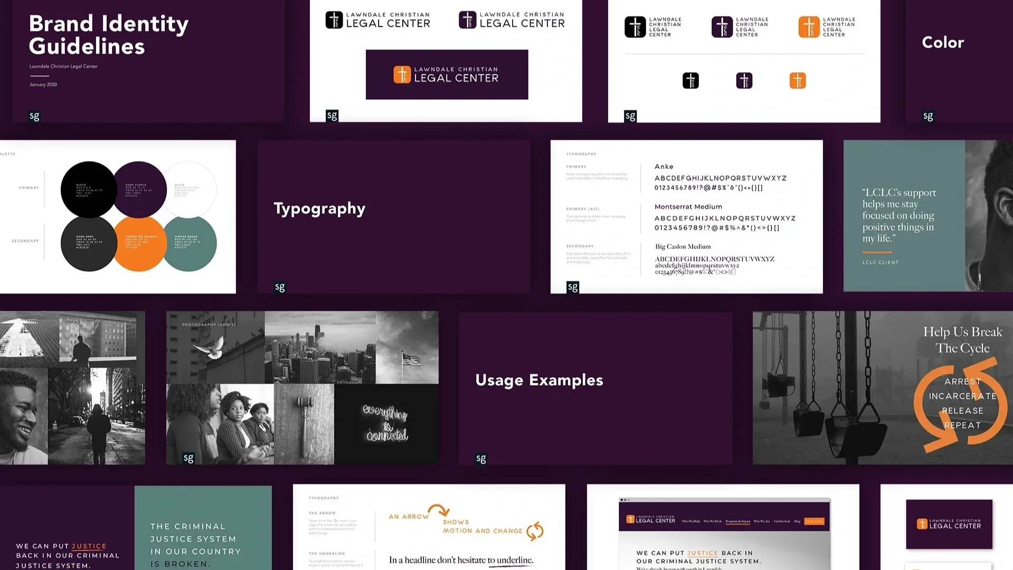Click the black cross-only icon mark
Screen dimensions: 1013x570
[690, 81]
